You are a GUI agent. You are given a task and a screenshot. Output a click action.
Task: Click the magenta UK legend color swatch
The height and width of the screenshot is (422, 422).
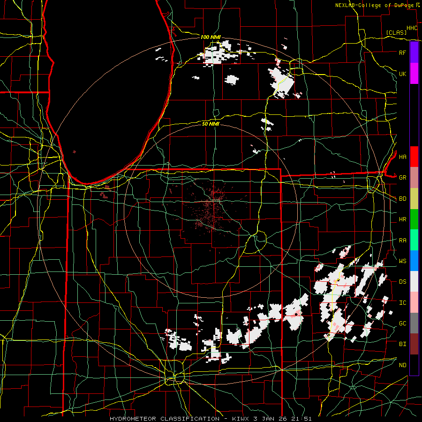point(414,74)
